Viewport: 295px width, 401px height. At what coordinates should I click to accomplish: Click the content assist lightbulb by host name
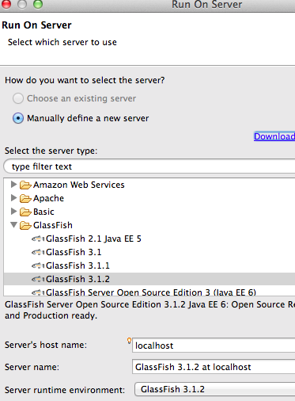(129, 341)
